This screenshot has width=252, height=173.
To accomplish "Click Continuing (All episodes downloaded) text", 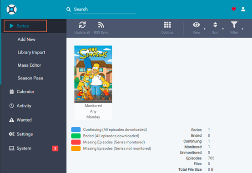I will tap(115, 129).
